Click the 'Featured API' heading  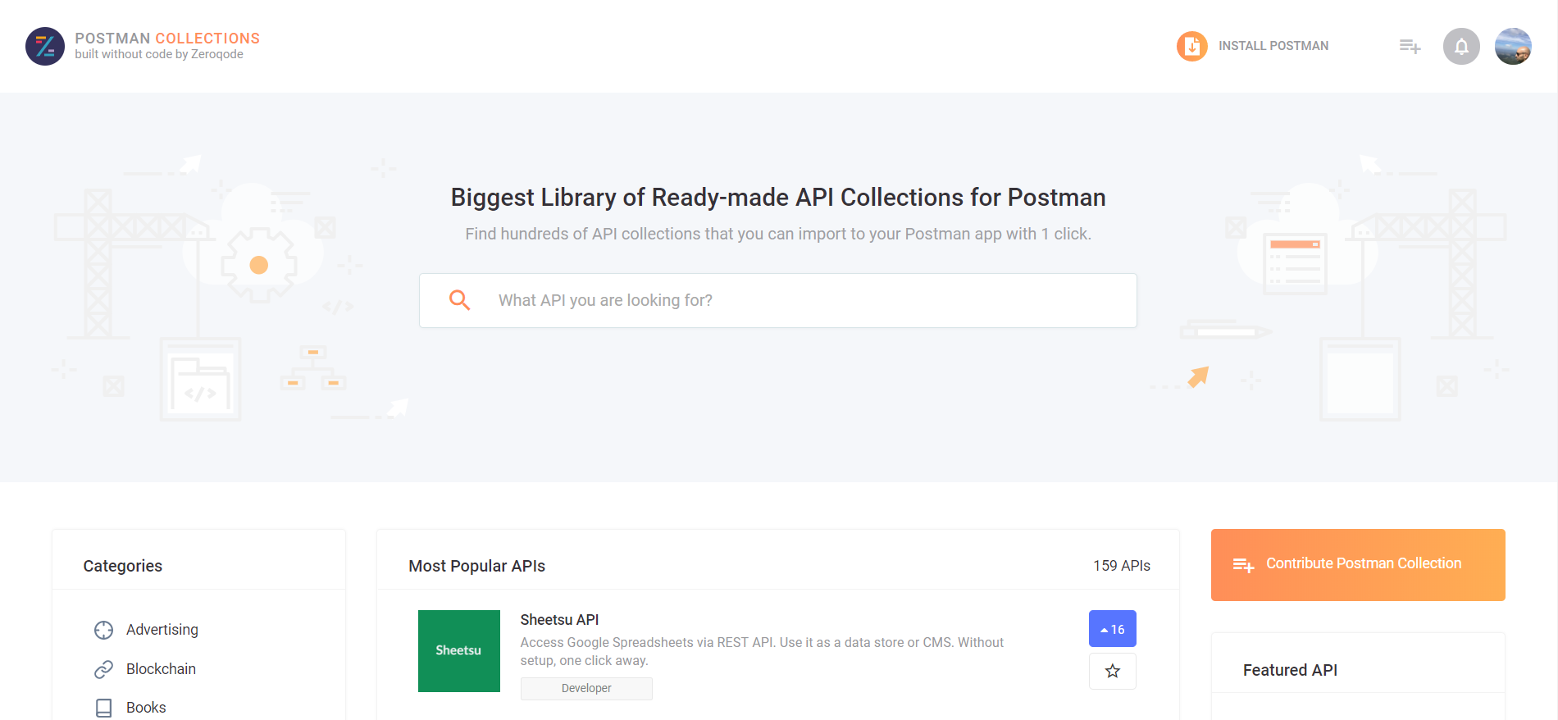pos(1290,670)
